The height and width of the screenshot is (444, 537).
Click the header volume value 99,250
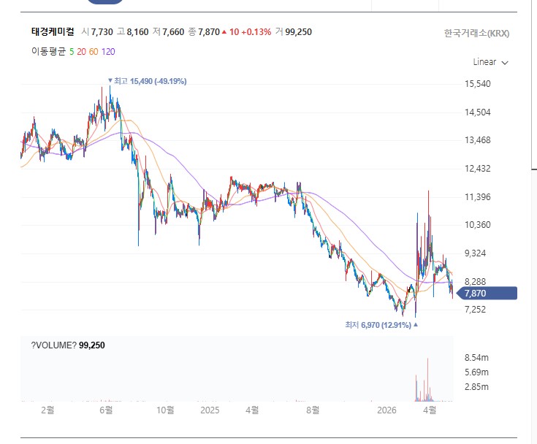(x=299, y=32)
